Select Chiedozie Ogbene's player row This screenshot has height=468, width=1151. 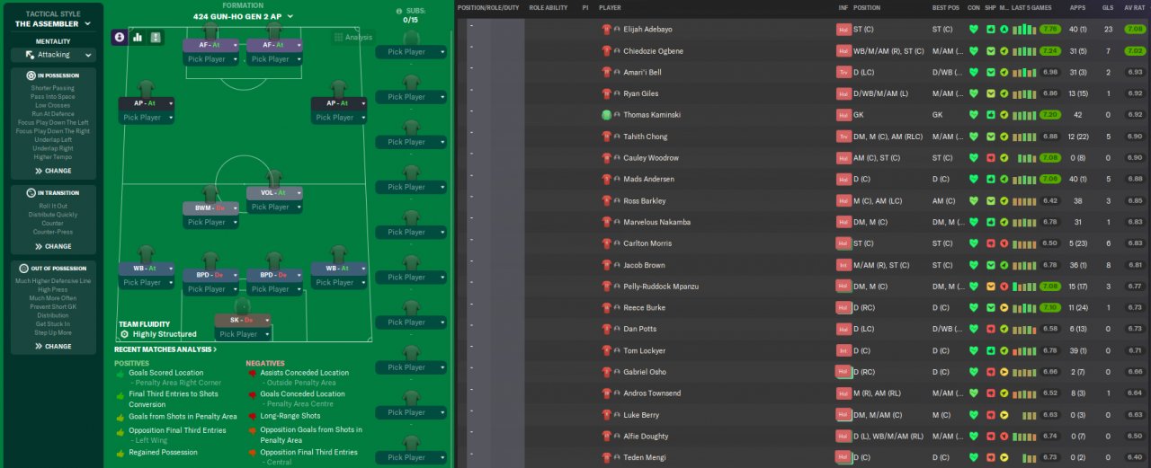click(x=803, y=51)
